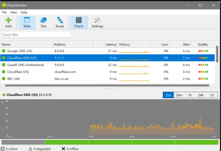This screenshot has height=151, width=221.
Task: Click the bbc.co.uk address cell
Action: pyautogui.click(x=62, y=79)
